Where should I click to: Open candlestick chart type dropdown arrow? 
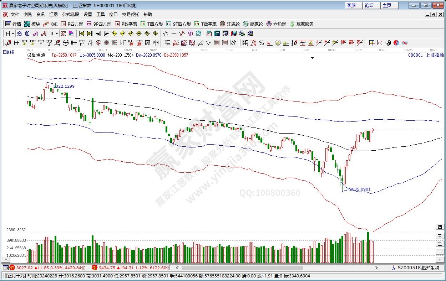(x=57, y=33)
